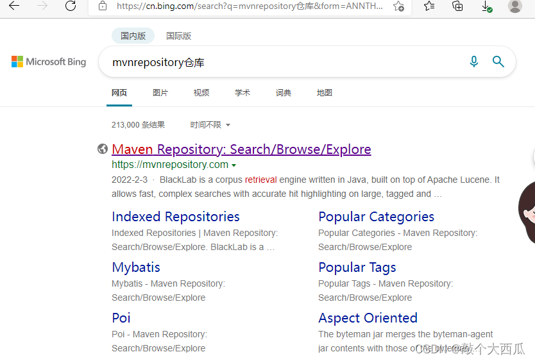Open the Poi sublink
Screen dimensions: 535x361
121,318
